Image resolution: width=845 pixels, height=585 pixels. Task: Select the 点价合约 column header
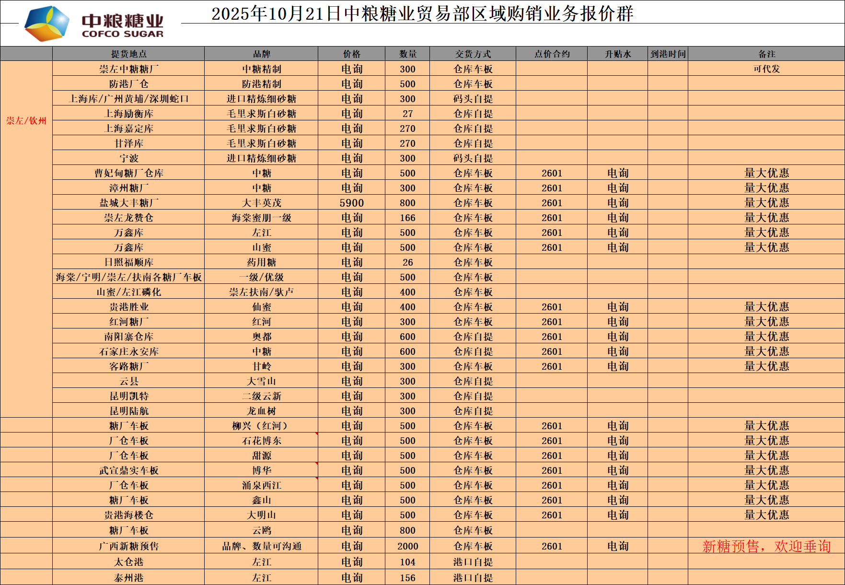[x=552, y=54]
